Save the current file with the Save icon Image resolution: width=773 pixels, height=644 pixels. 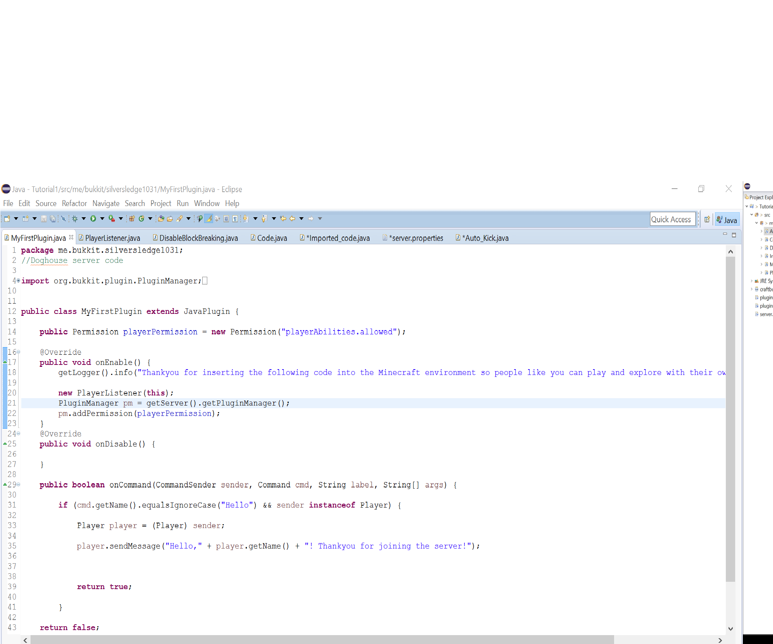click(44, 218)
